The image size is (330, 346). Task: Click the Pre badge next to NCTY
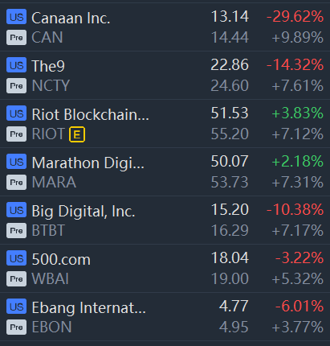(x=16, y=85)
